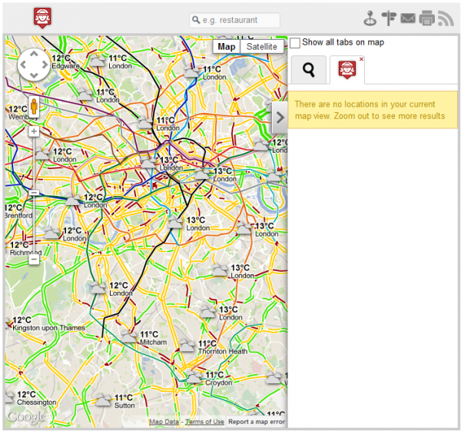Click the cloud weather icon near Mitcham
Screen dimensions: 461x431
(128, 337)
